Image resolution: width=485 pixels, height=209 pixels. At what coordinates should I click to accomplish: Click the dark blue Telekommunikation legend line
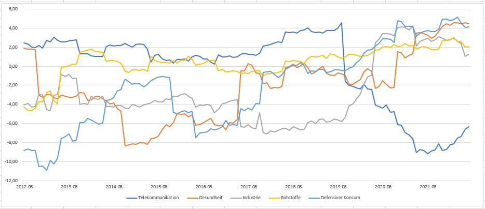(x=132, y=198)
